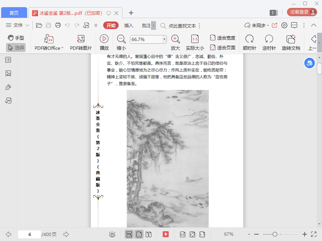
Task: Open the vertical dots more menu
Action: 304,25
